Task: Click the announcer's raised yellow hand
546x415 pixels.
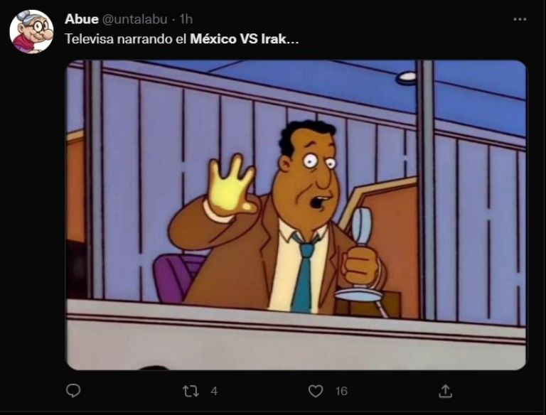Action: 231,186
